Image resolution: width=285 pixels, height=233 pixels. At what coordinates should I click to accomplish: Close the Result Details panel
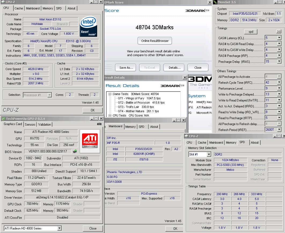[185, 78]
